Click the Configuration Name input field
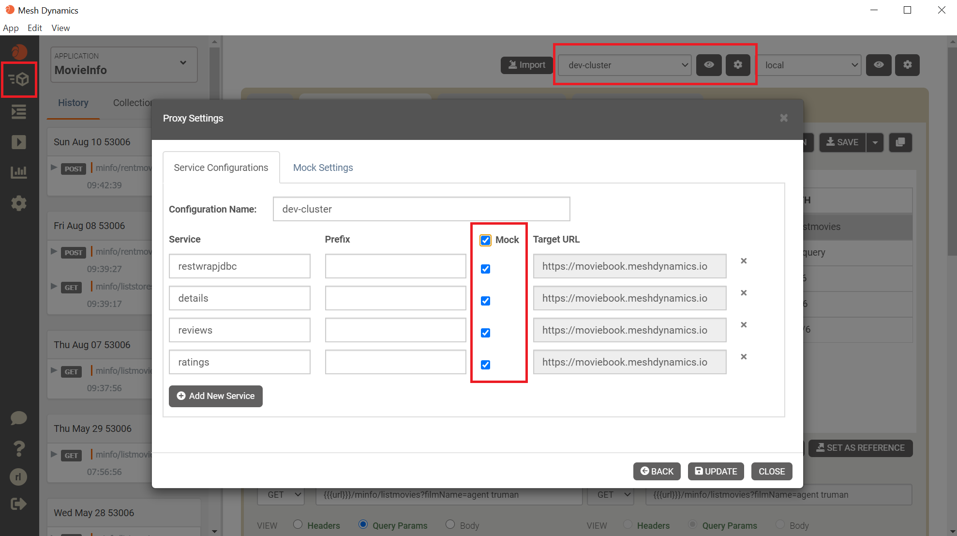 coord(421,209)
